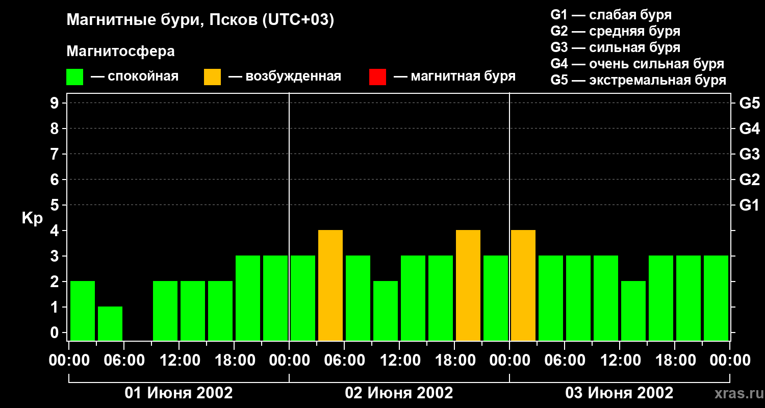Viewport: 765px width, 408px height.
Task: Click the '06:00' time label for 03 Июня
Action: coord(565,361)
